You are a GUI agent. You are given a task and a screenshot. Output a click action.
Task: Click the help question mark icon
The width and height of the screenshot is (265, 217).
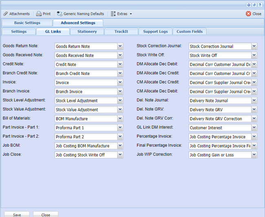pos(260,4)
